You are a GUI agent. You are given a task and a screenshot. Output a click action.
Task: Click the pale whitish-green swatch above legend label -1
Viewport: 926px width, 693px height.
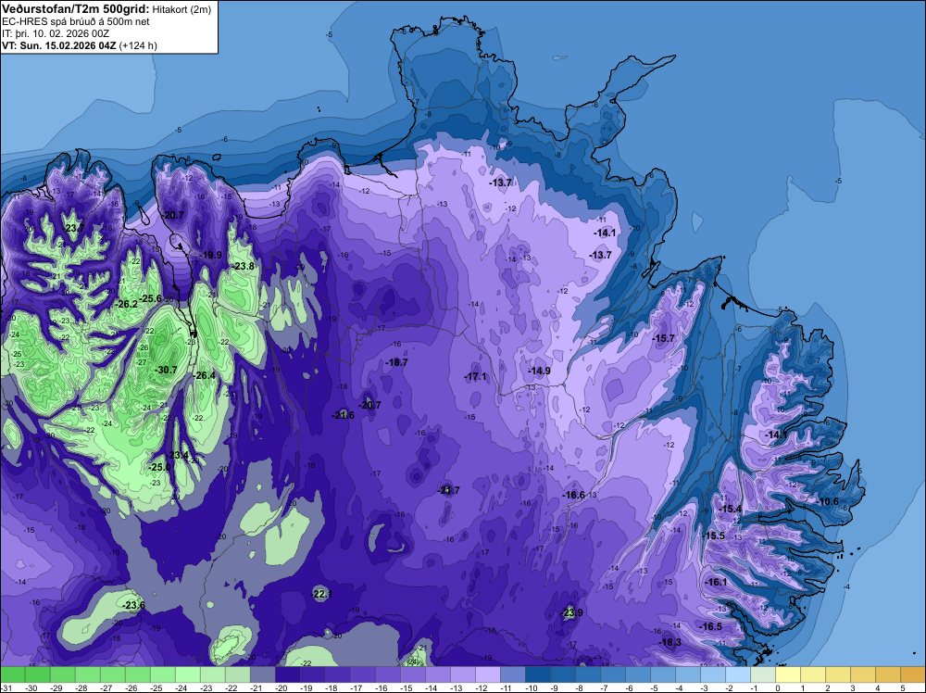pos(762,675)
